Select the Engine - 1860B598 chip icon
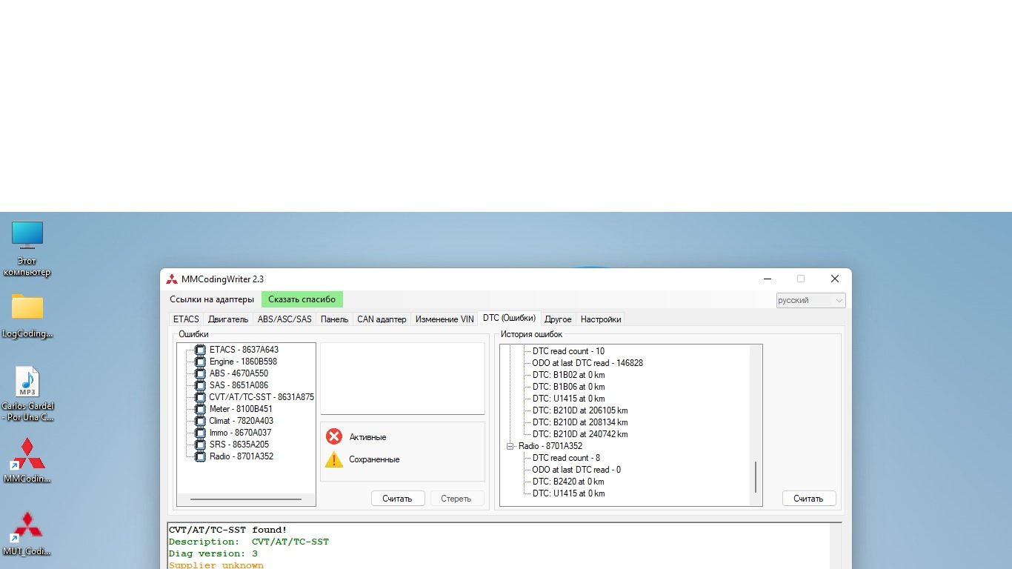The height and width of the screenshot is (569, 1012). pyautogui.click(x=200, y=362)
